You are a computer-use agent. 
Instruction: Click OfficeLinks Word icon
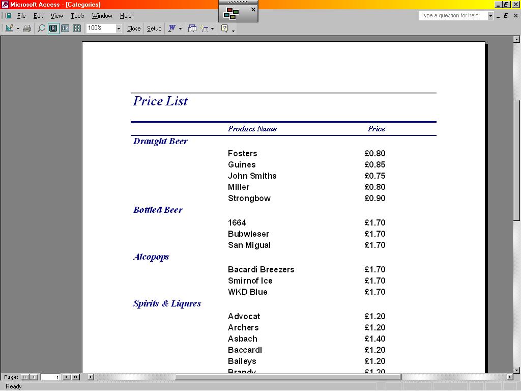[x=172, y=29]
